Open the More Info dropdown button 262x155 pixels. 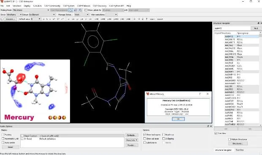tap(132, 140)
